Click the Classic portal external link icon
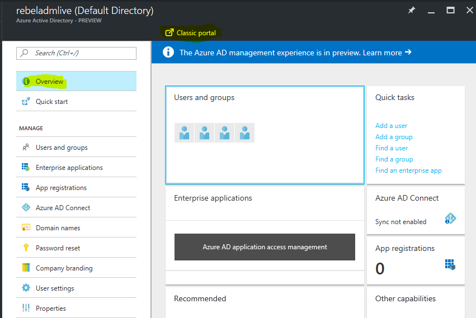This screenshot has height=318, width=476. (169, 32)
